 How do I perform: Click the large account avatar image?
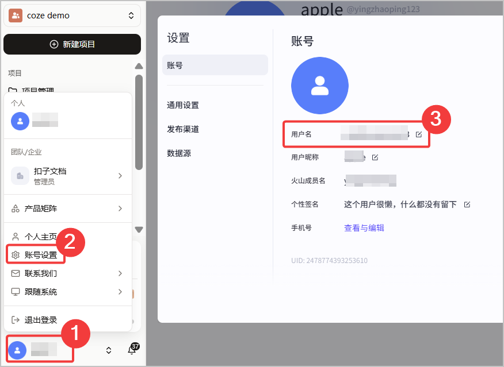(319, 86)
